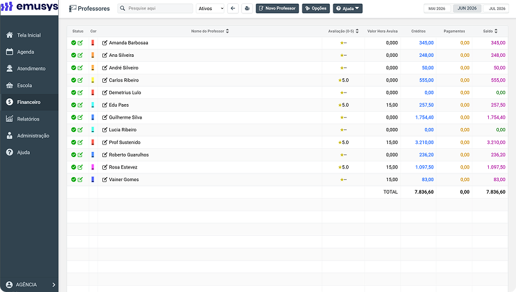Click the Pesquise aqui search field
The height and width of the screenshot is (292, 516).
155,9
